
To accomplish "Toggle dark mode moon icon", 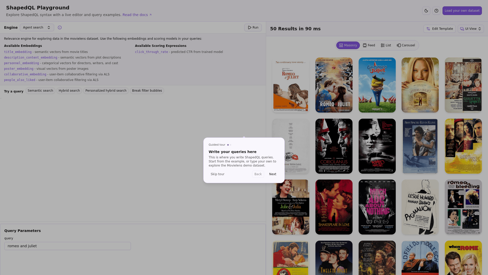I will 426,11.
